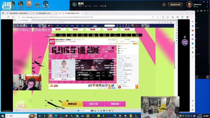Open the League client friends search icon
This screenshot has width=210, height=118.
[x=208, y=11]
